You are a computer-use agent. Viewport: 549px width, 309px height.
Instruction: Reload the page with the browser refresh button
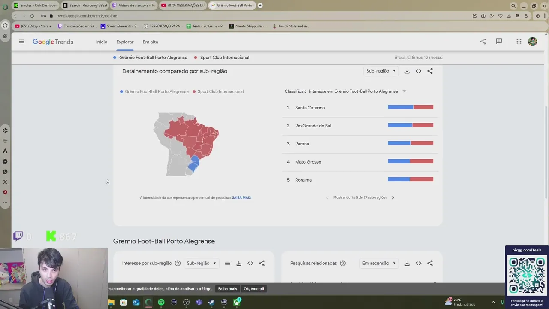32,16
